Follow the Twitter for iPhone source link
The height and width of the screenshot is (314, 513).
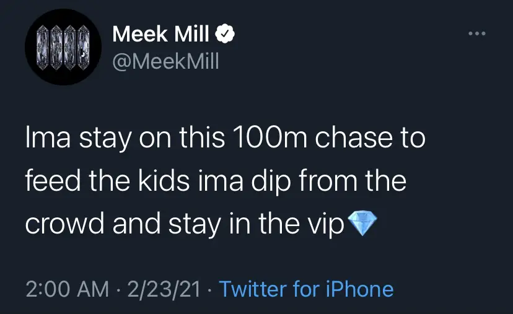tap(307, 289)
